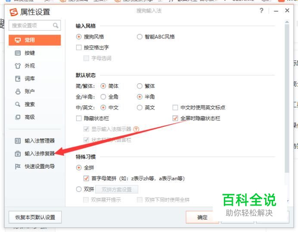Screen dimensions: 298x232
Task: Click the person icon beside 账户
Action: [18, 91]
